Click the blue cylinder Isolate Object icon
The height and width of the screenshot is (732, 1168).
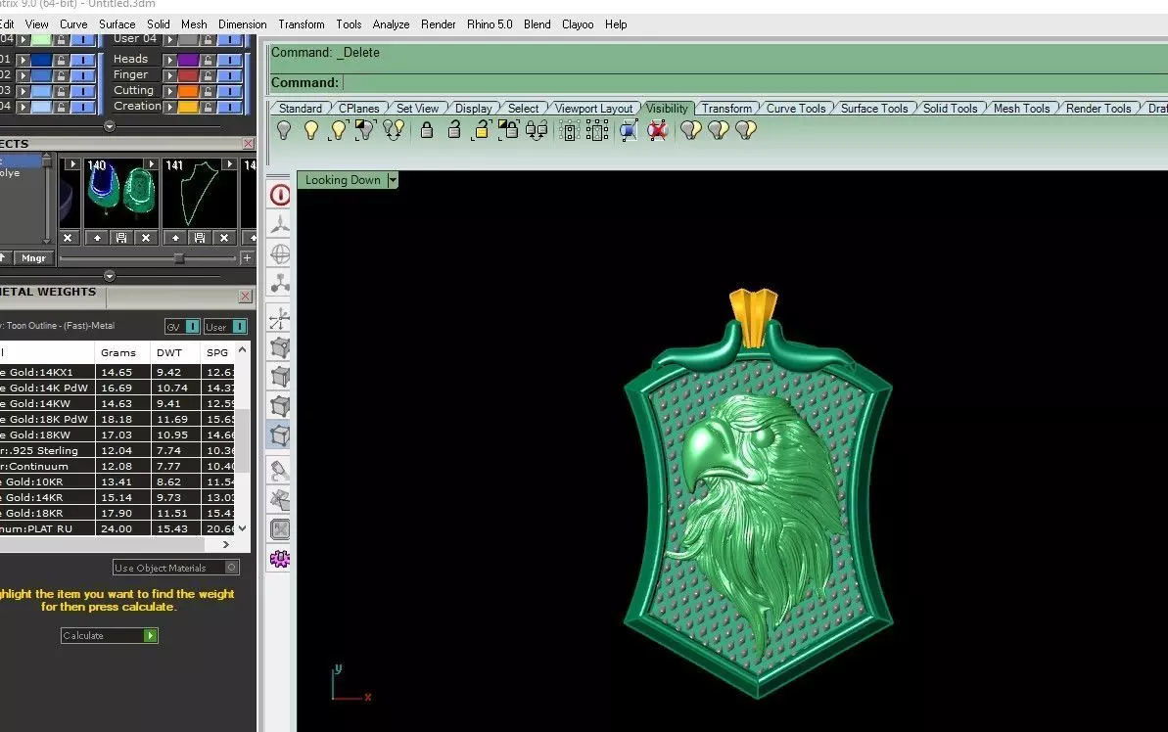[x=629, y=131]
